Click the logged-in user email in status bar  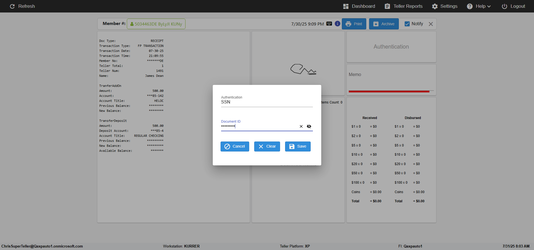pos(42,246)
